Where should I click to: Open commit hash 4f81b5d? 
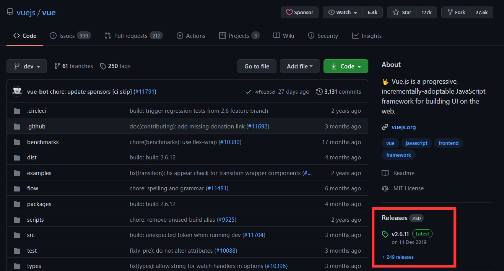265,92
